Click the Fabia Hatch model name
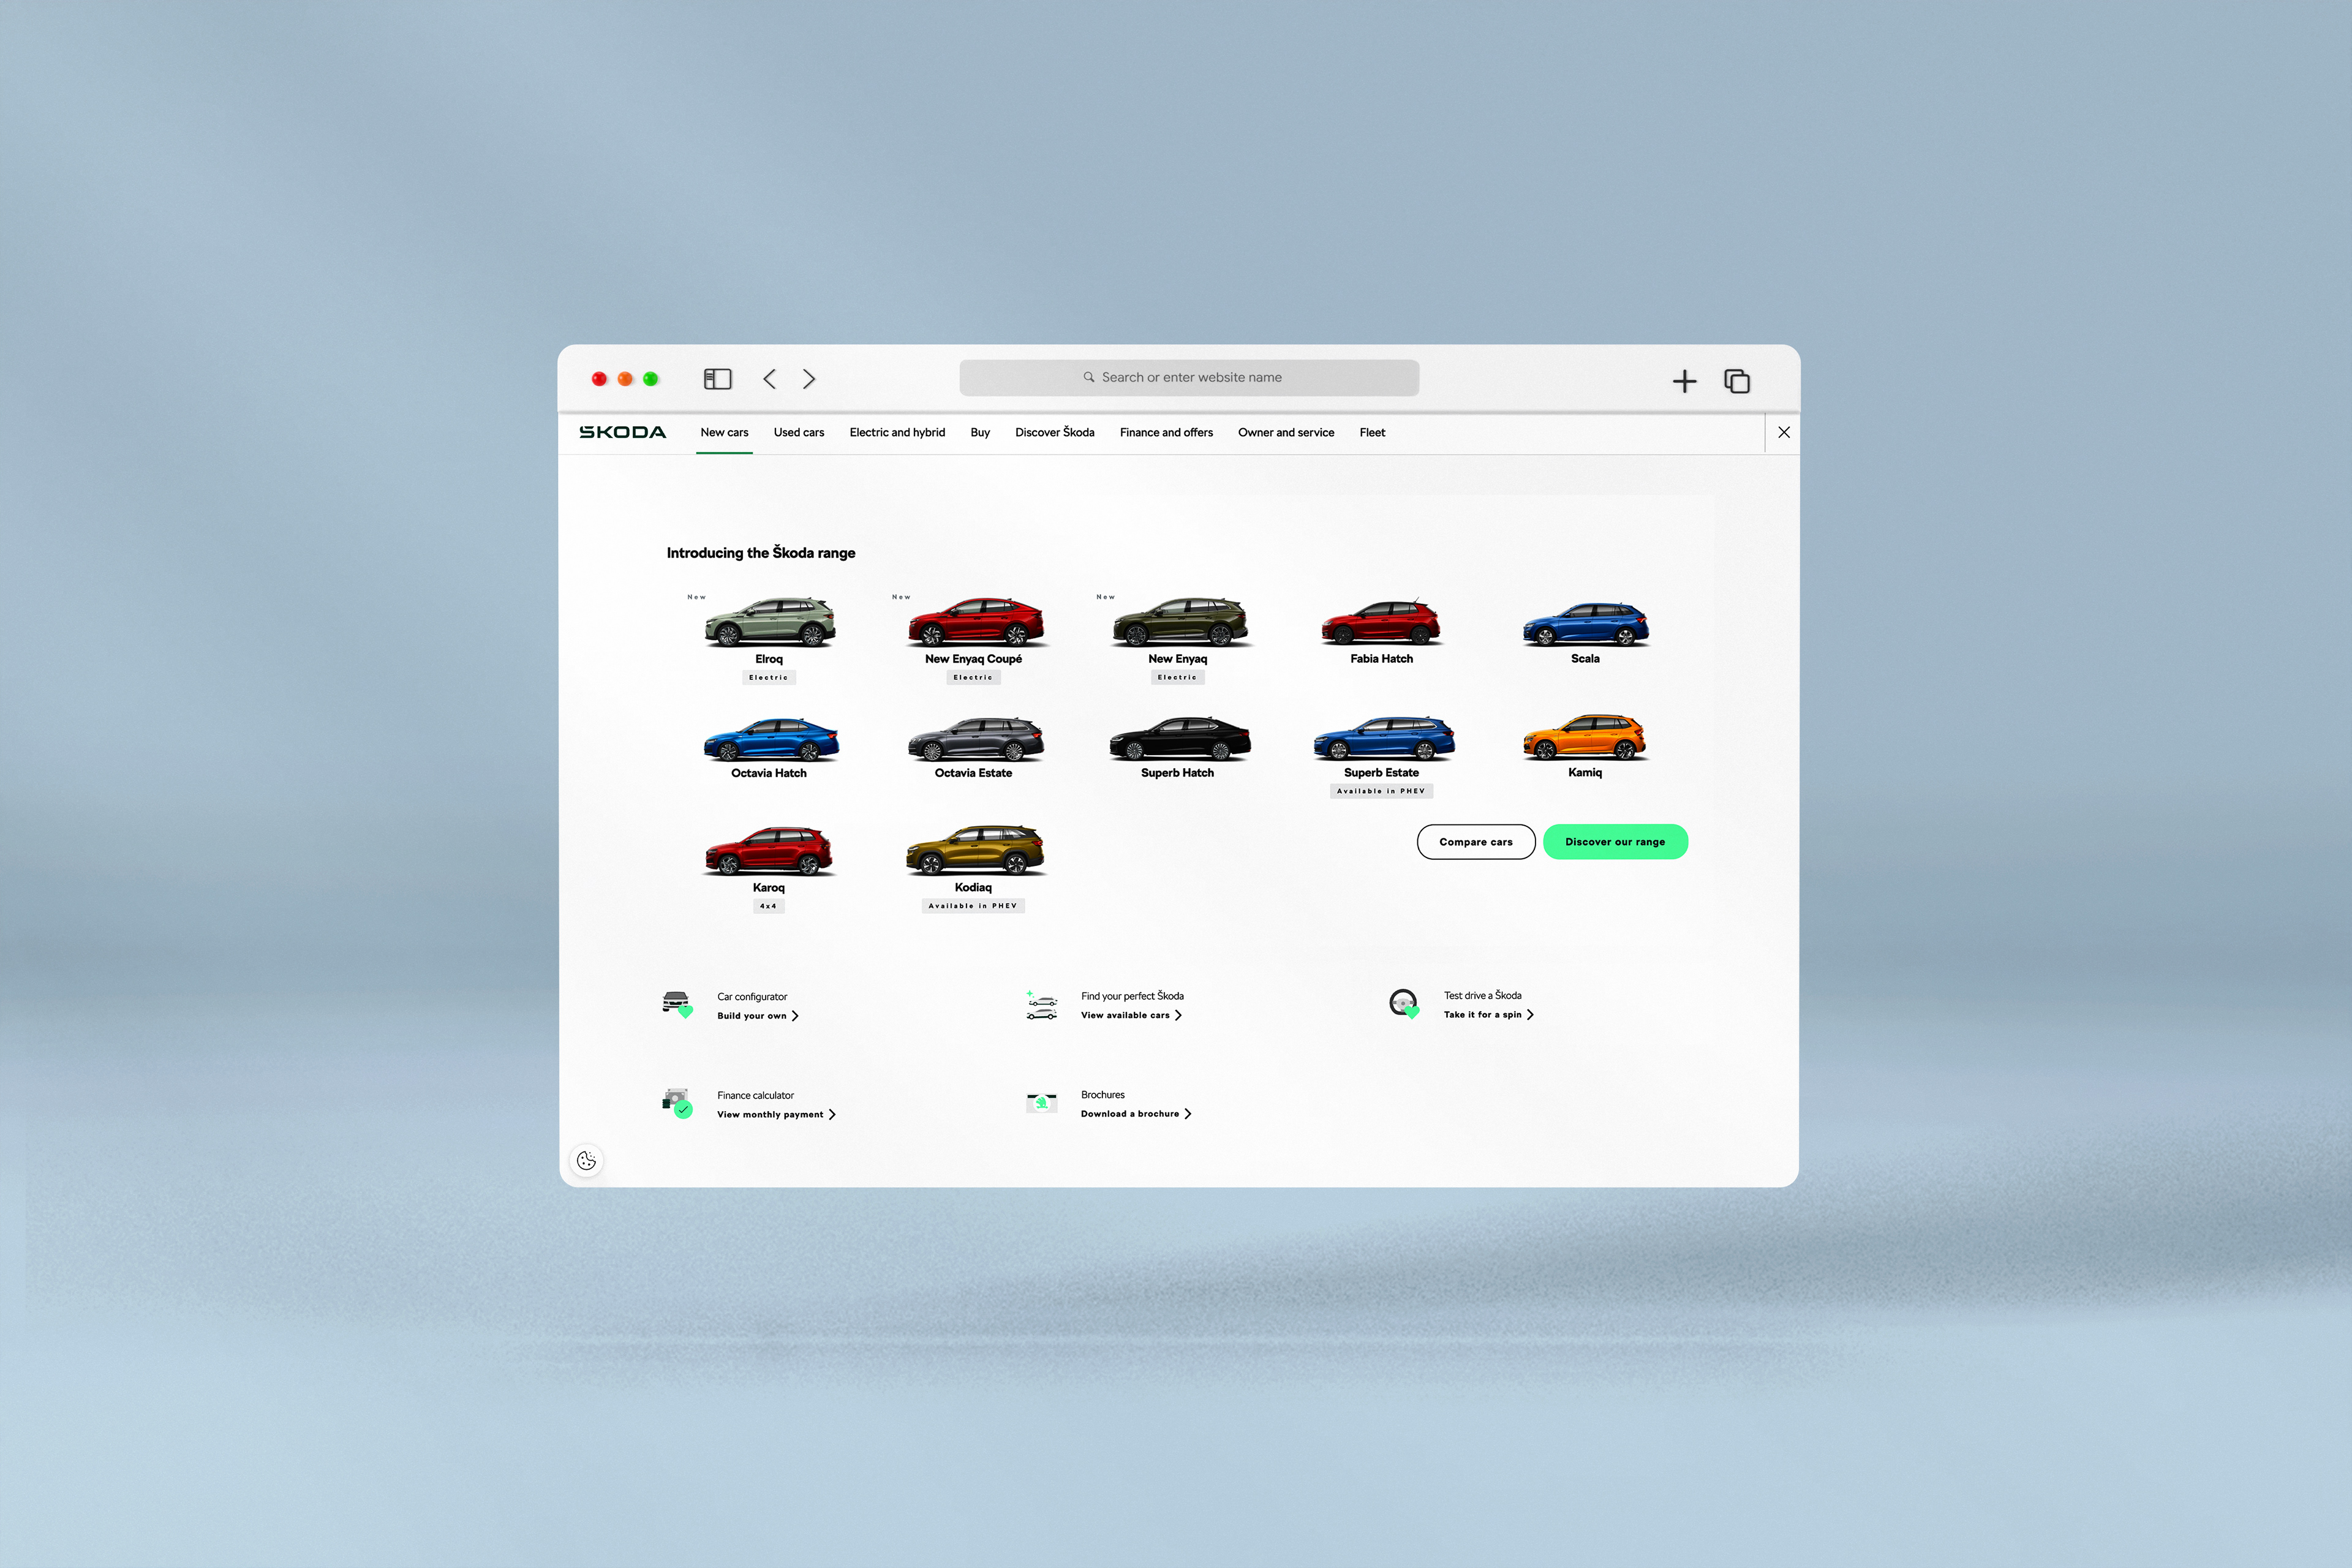Viewport: 2352px width, 1568px height. [x=1381, y=659]
